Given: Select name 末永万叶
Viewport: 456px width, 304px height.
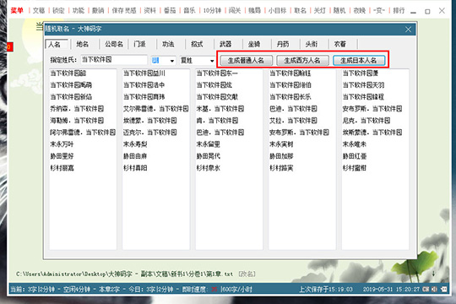Looking at the screenshot, I should tap(62, 144).
